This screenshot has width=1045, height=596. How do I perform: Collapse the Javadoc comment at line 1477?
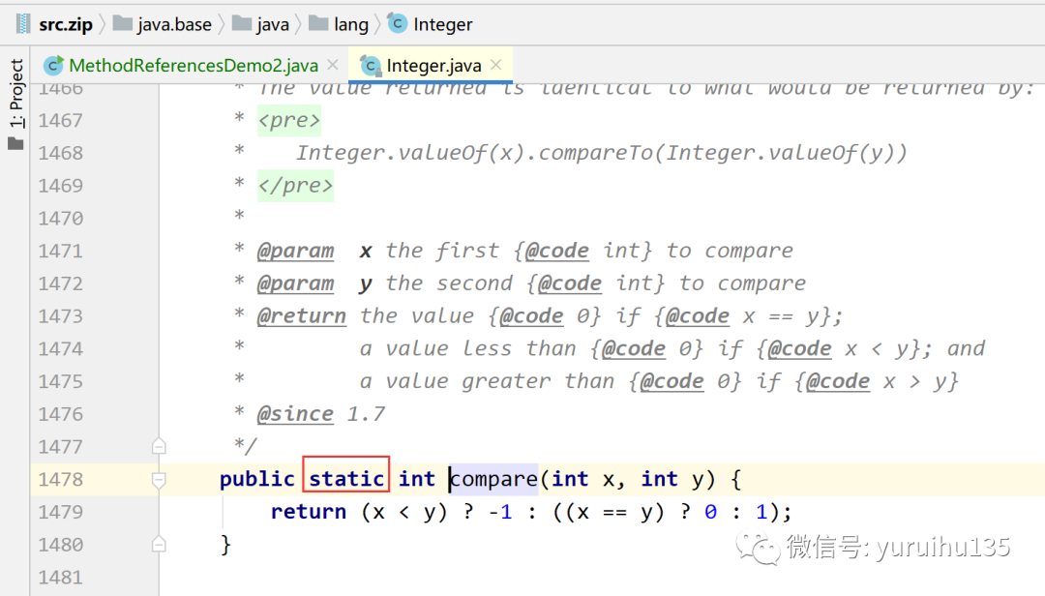pos(159,446)
